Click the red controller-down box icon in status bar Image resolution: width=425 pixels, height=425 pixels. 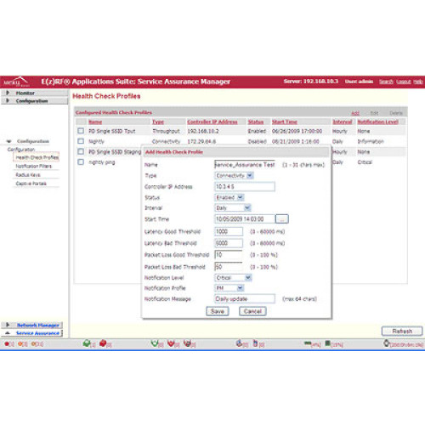pyautogui.click(x=103, y=343)
